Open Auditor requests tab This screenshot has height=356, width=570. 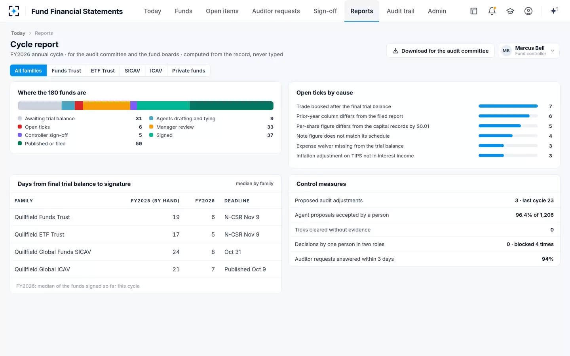coord(276,11)
